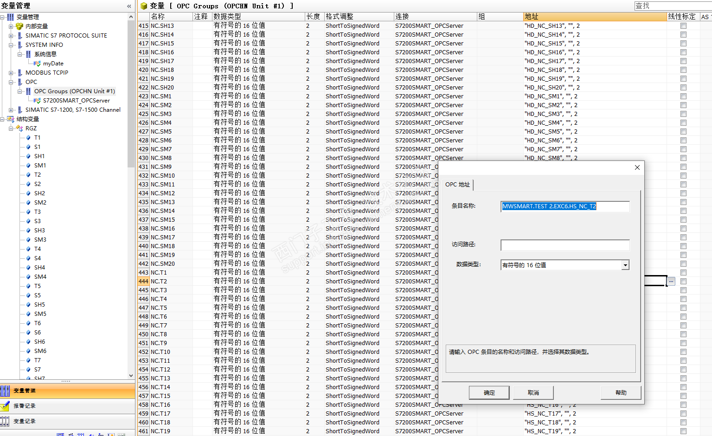Toggle 线性标定 checkbox for NC.SH16
This screenshot has width=712, height=436.
click(x=683, y=52)
